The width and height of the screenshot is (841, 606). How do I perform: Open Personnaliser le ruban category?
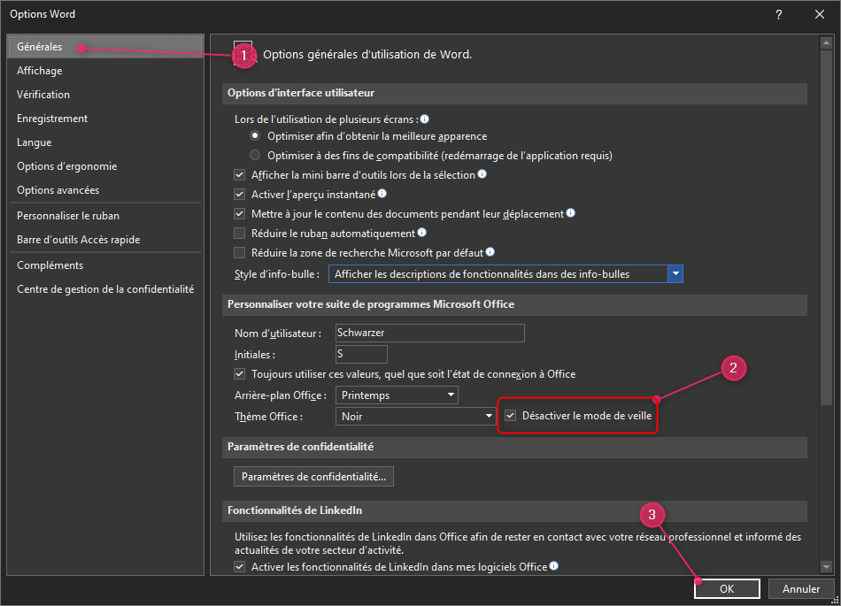pos(105,216)
